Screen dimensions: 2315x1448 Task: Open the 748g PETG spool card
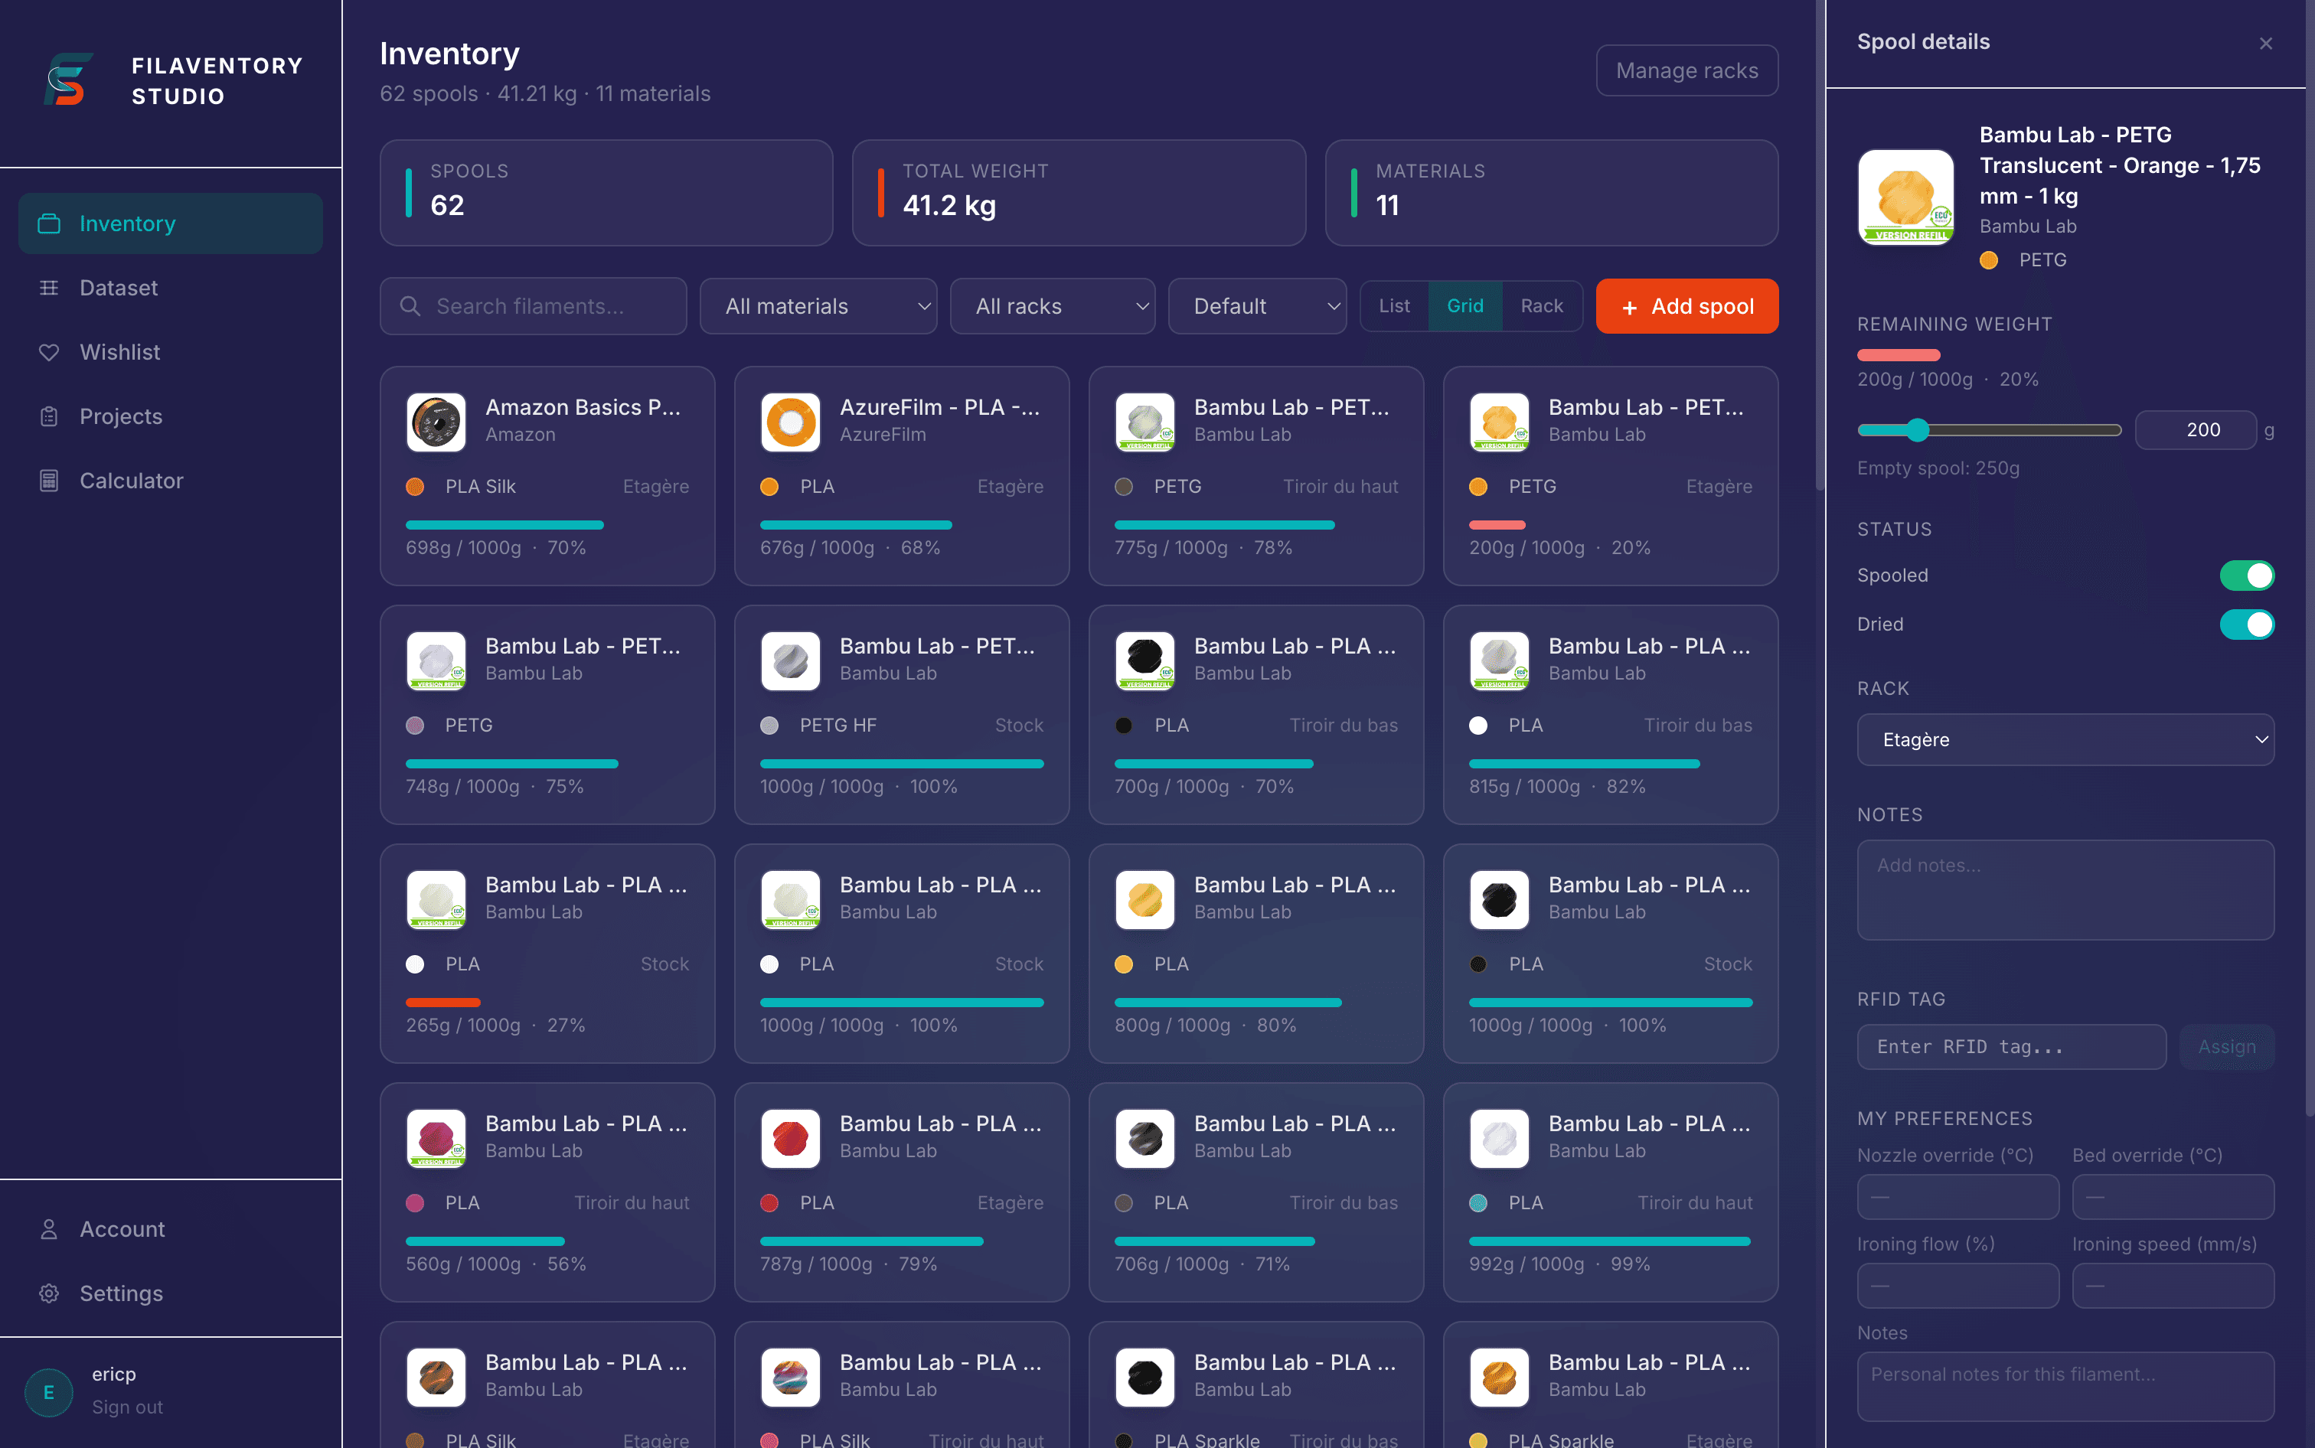547,714
